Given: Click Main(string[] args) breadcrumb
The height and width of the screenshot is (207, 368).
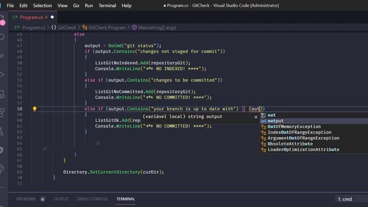Looking at the screenshot, I should pyautogui.click(x=157, y=28).
